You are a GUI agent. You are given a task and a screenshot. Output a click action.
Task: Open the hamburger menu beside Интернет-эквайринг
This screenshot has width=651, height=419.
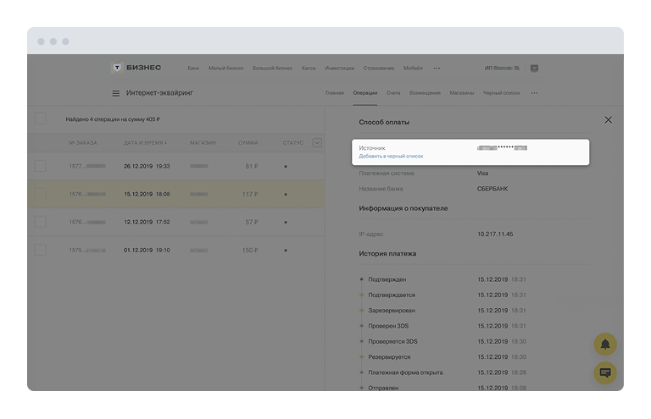116,93
